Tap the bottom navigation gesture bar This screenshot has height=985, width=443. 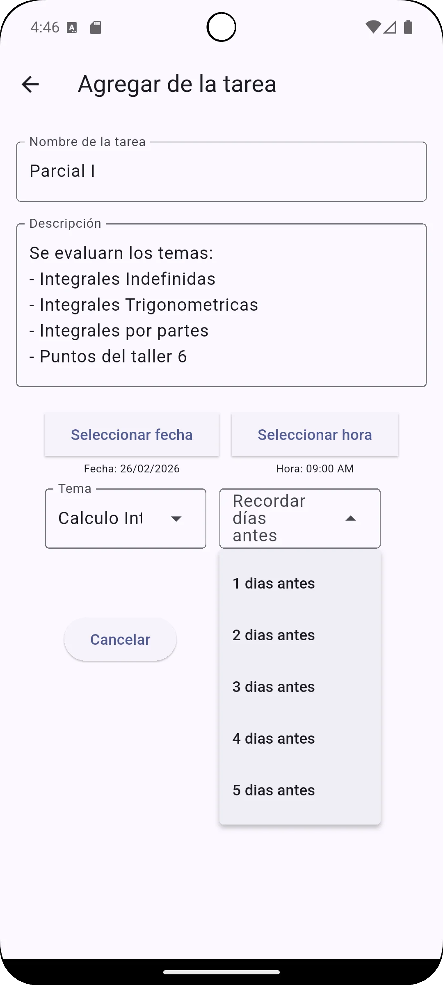point(221,972)
